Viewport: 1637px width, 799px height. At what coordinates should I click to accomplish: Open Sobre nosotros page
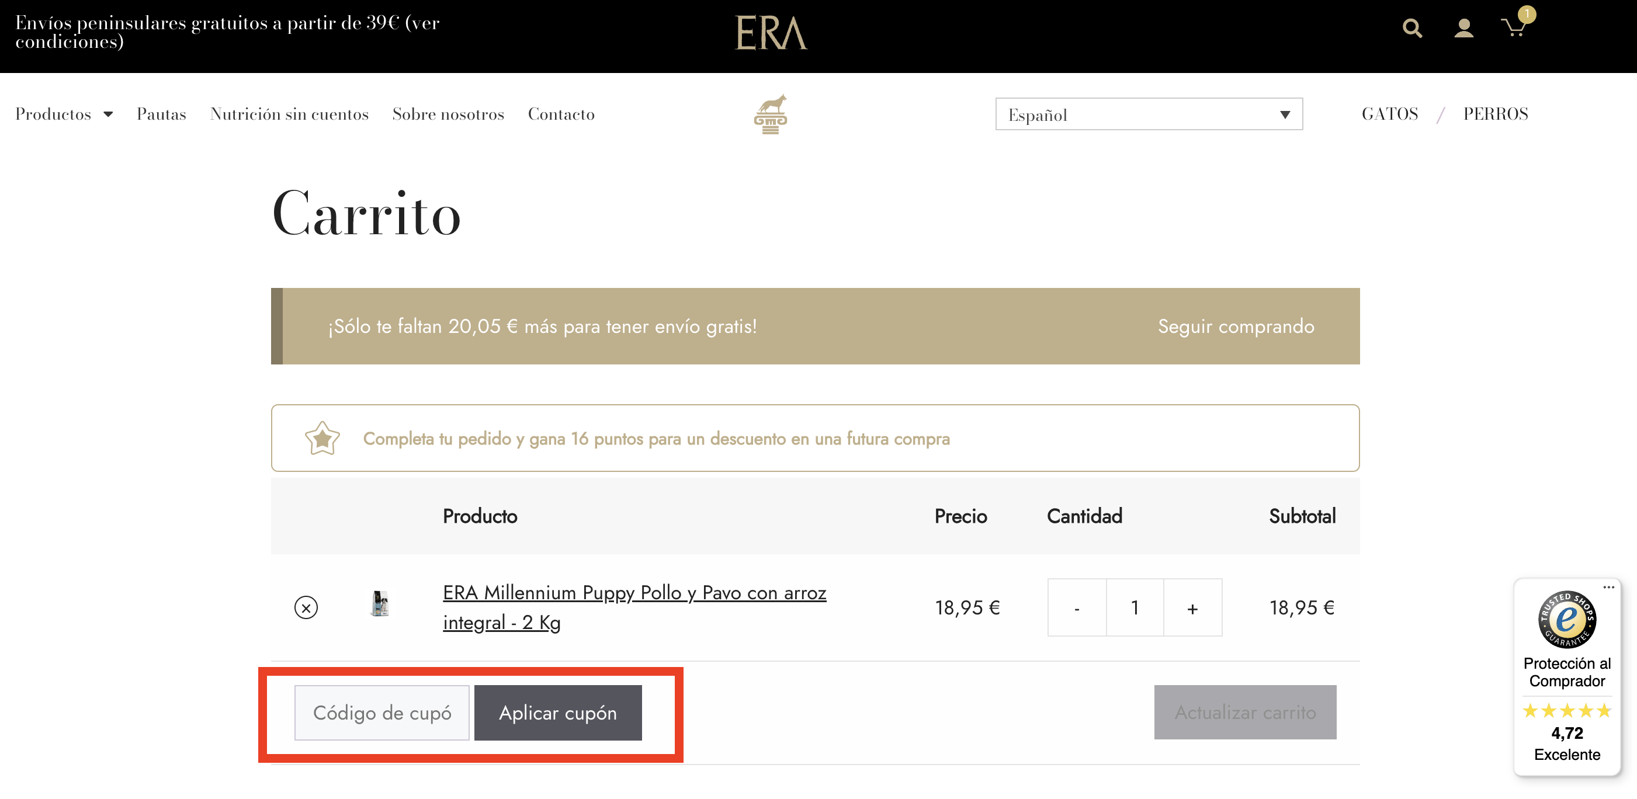(448, 114)
